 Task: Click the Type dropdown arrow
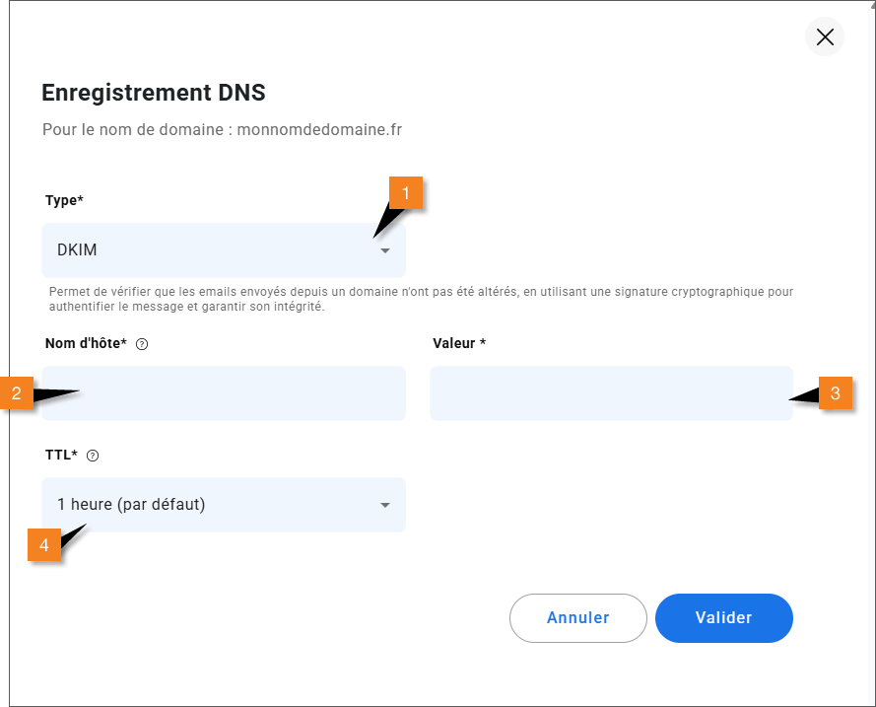[x=385, y=250]
